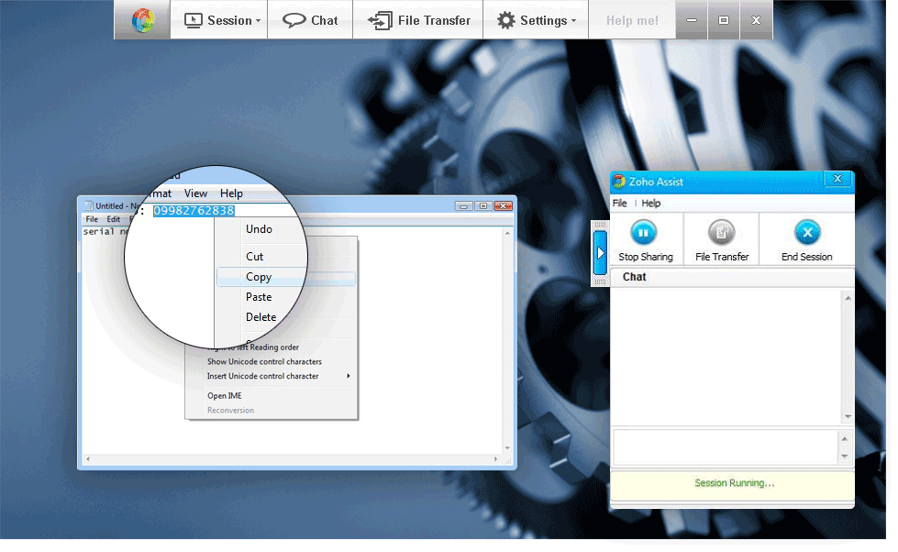Image resolution: width=898 pixels, height=552 pixels.
Task: Collapse the Zoho Assist panel with blue arrow
Action: [601, 252]
